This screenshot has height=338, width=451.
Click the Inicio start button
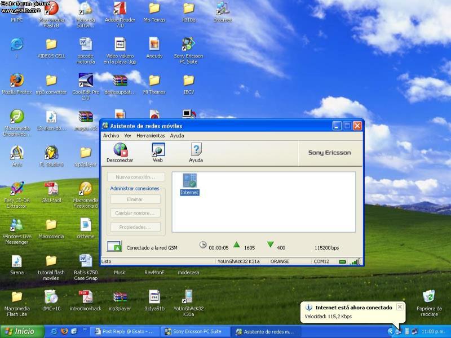(x=22, y=331)
